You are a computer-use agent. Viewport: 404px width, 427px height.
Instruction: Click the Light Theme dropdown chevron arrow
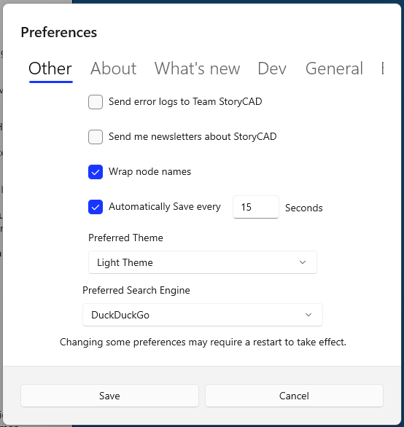[303, 262]
